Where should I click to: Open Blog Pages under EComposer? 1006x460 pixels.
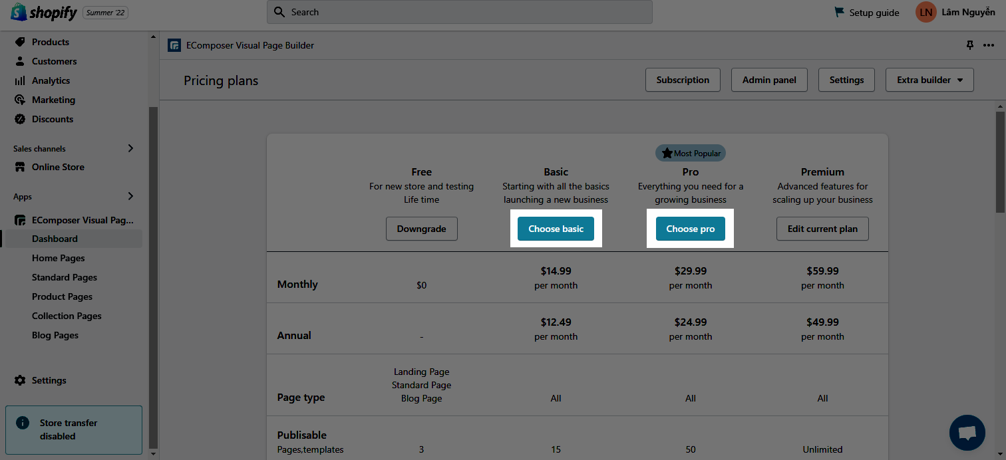click(55, 335)
